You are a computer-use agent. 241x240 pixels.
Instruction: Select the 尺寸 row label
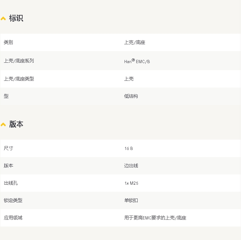8,148
